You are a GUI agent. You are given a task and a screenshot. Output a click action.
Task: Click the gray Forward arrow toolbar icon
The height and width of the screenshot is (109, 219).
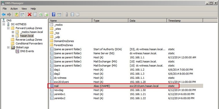tap(9, 14)
